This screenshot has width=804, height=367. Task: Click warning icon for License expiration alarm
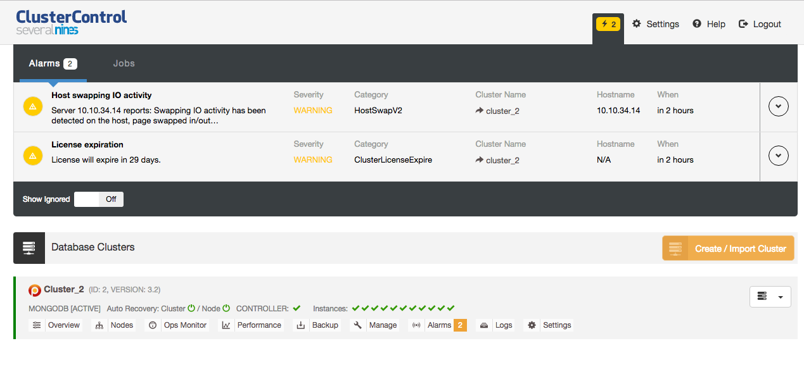click(x=33, y=156)
